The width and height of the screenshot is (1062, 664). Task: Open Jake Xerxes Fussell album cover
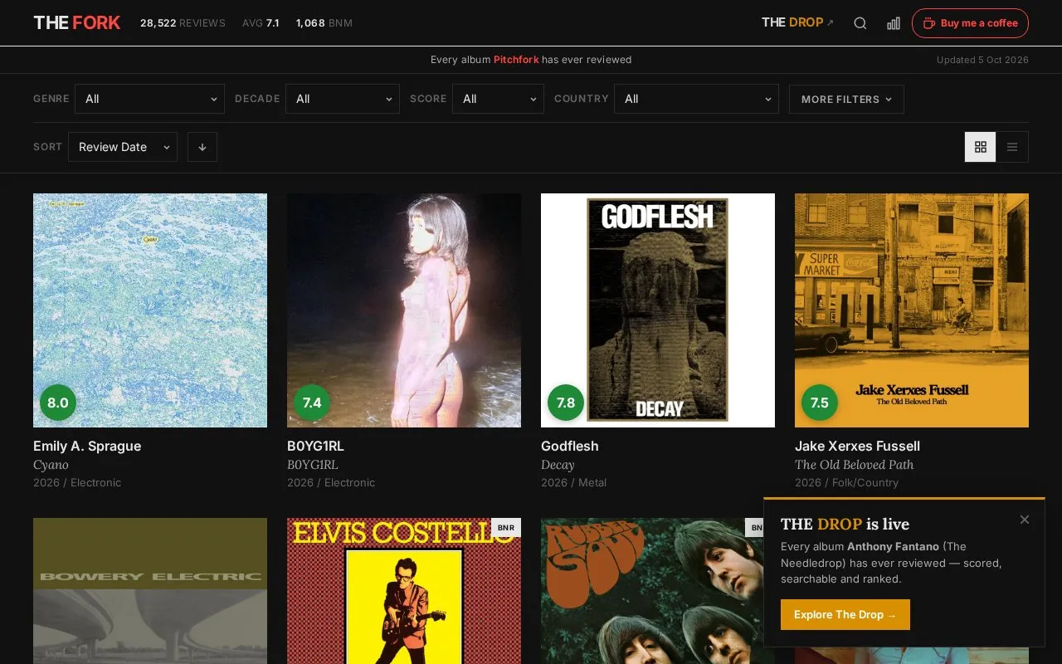pos(912,310)
